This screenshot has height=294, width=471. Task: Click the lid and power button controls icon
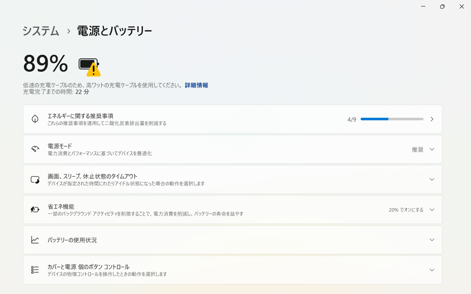coord(35,270)
